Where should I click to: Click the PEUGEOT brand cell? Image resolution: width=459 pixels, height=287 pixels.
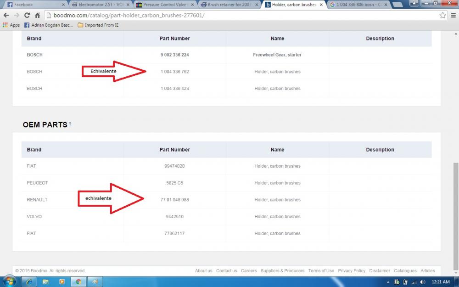[37, 183]
